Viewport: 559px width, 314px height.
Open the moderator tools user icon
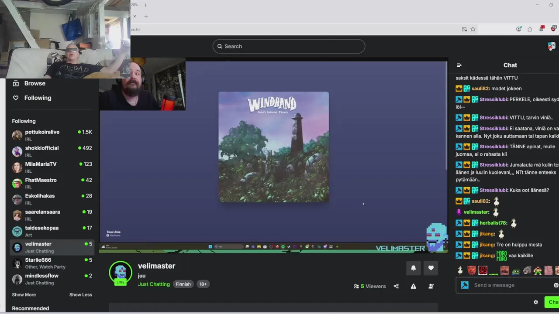(x=431, y=286)
